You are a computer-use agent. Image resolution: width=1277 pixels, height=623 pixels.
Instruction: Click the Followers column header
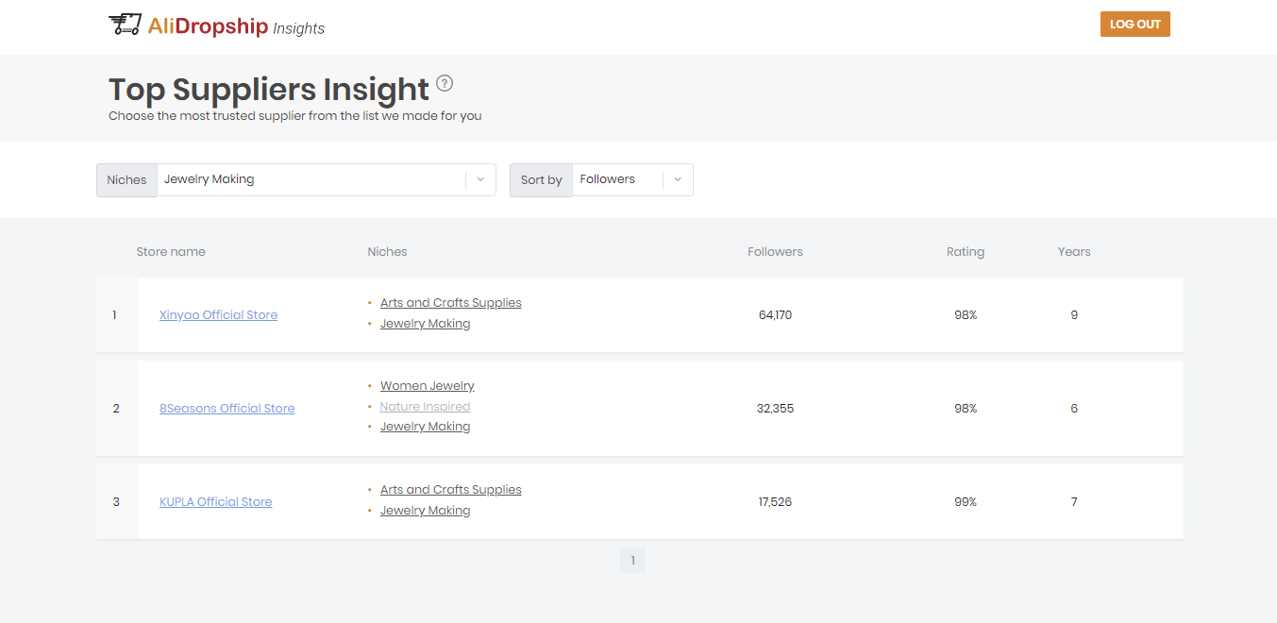(x=775, y=252)
